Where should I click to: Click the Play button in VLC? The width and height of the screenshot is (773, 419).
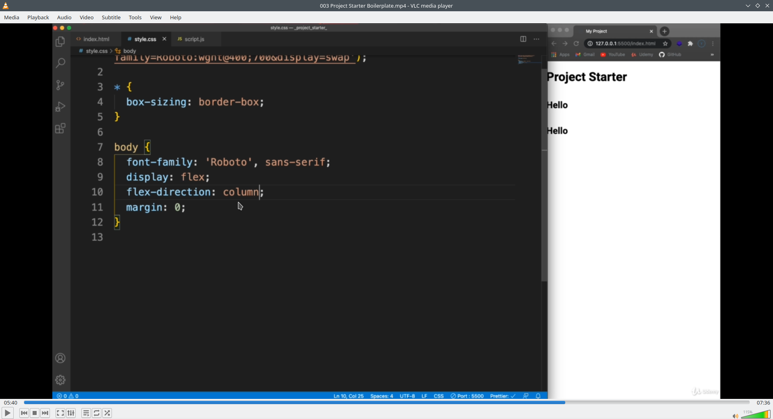tap(7, 413)
